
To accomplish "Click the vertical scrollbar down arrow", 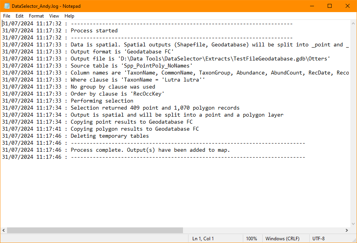I will [x=353, y=224].
